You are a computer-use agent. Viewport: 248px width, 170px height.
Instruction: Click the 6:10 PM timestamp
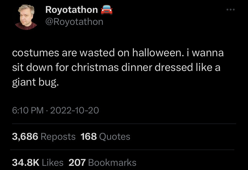click(28, 111)
